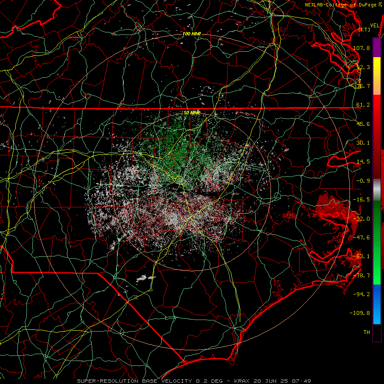Viewport: 384px width, 384px height.
Task: Click the 92.3 legend value
Action: point(363,67)
